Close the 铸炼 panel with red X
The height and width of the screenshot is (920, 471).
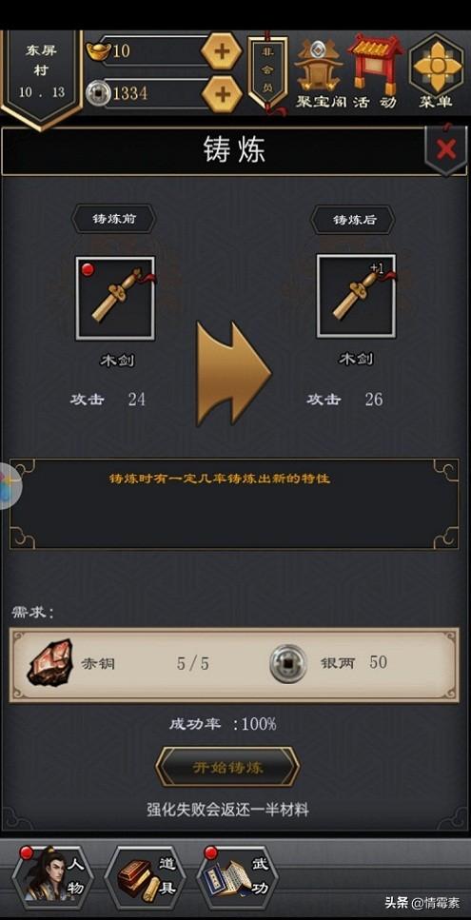(446, 149)
